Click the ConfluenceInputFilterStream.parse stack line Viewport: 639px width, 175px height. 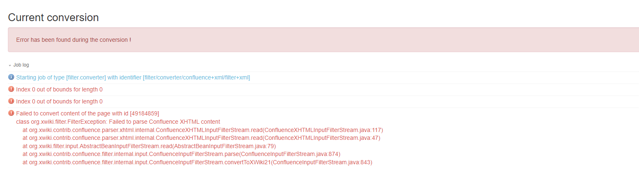(182, 154)
